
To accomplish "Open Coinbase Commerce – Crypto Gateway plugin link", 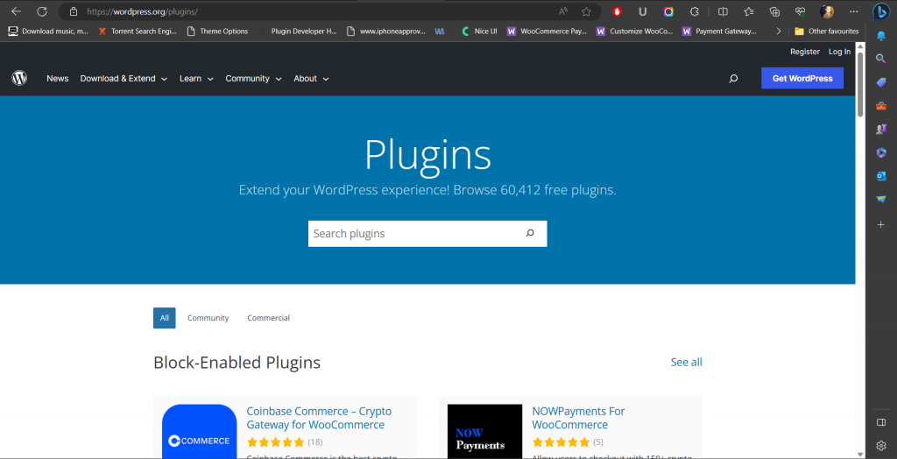I will coord(319,418).
